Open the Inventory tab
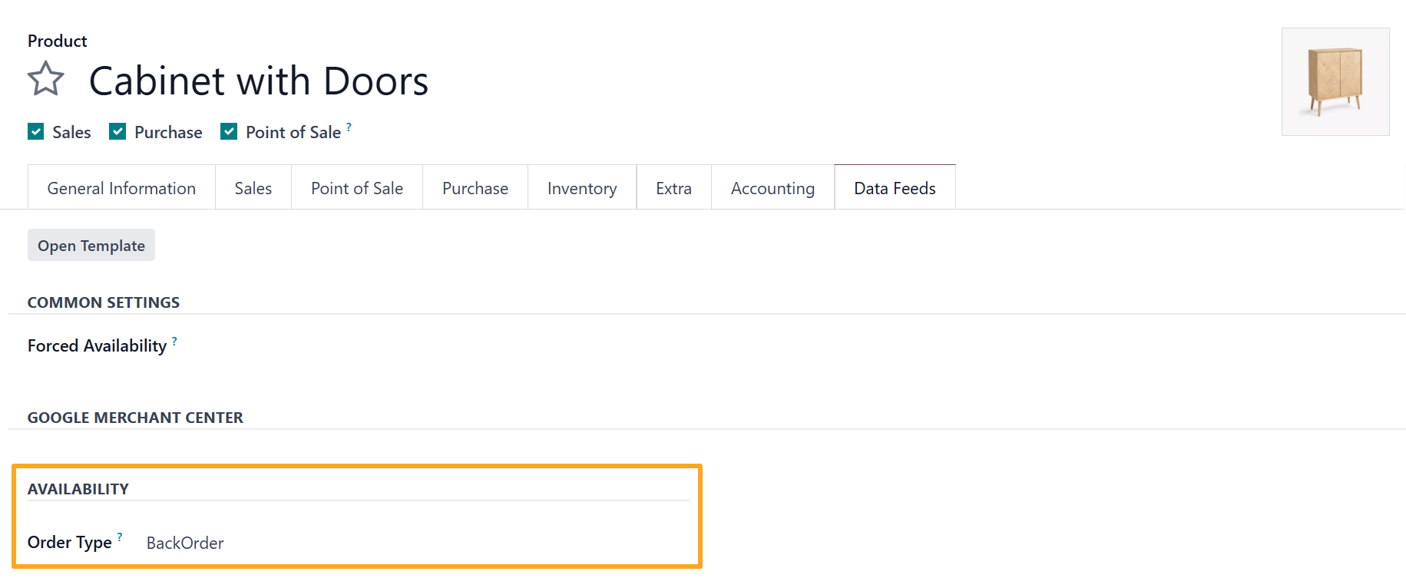The height and width of the screenshot is (588, 1406). (581, 187)
